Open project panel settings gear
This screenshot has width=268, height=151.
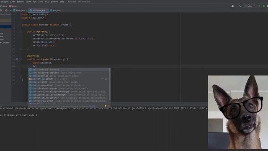6,10
